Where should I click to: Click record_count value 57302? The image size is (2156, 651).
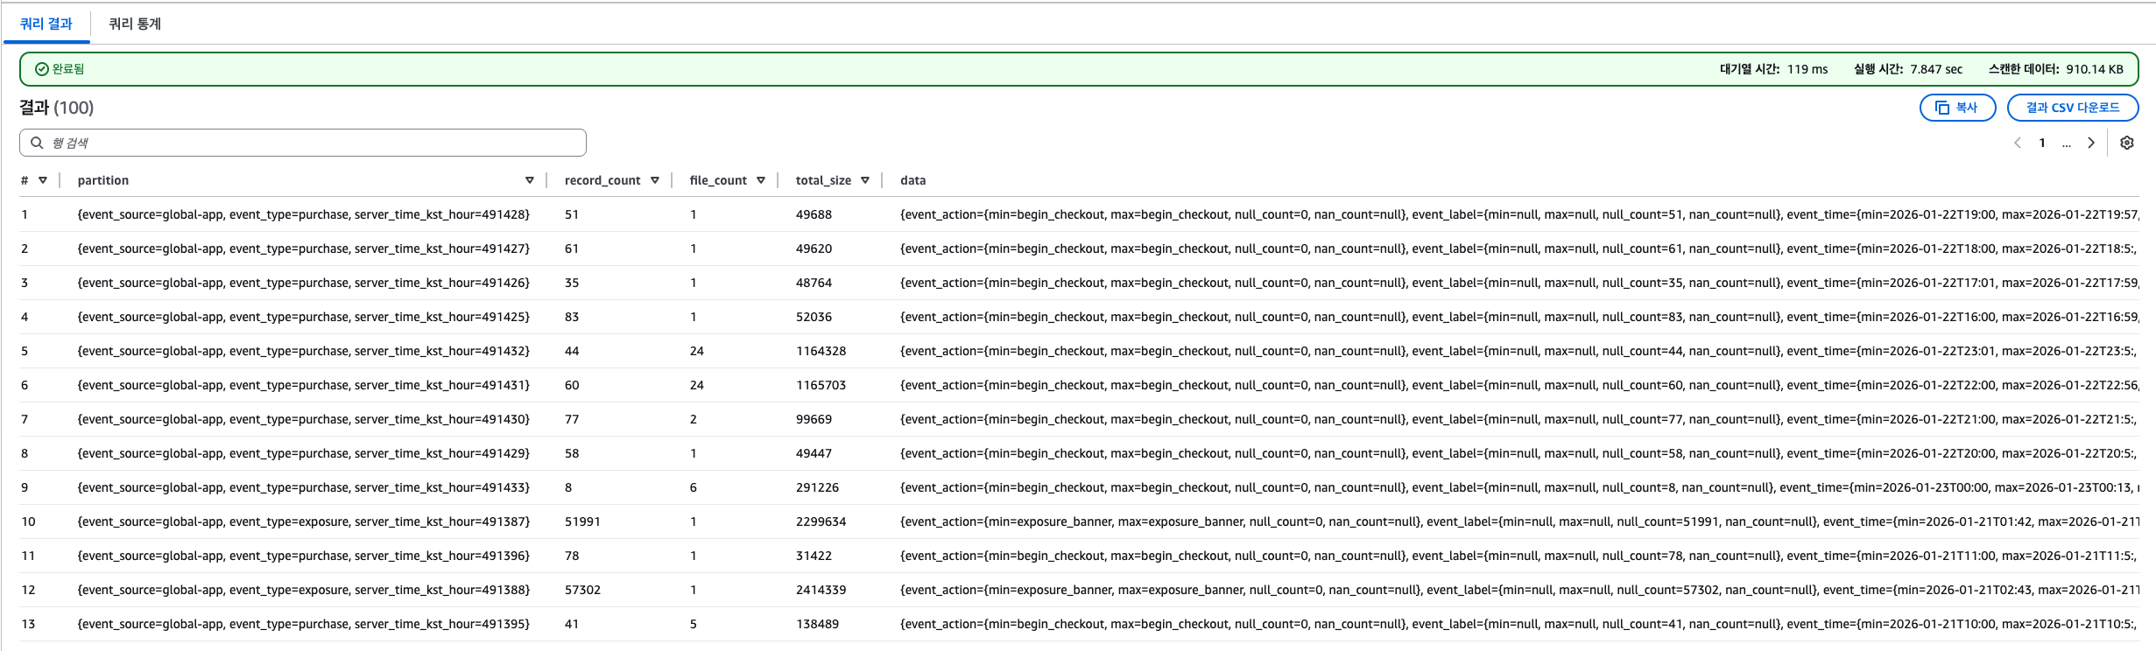pos(582,590)
